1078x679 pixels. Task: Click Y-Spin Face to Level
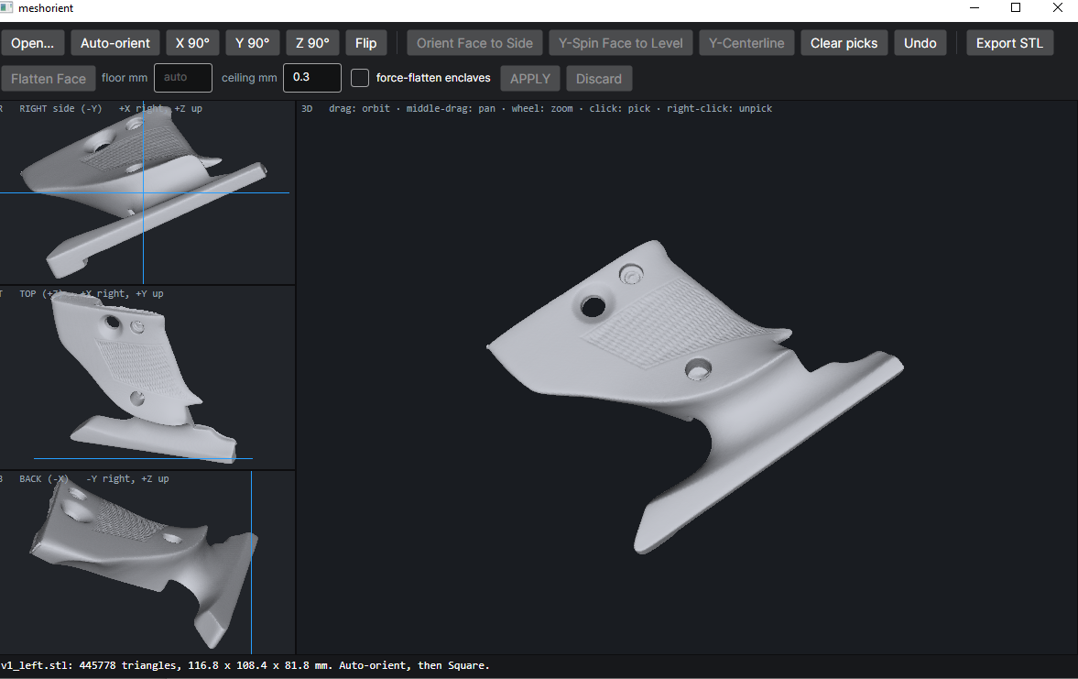[x=620, y=43]
